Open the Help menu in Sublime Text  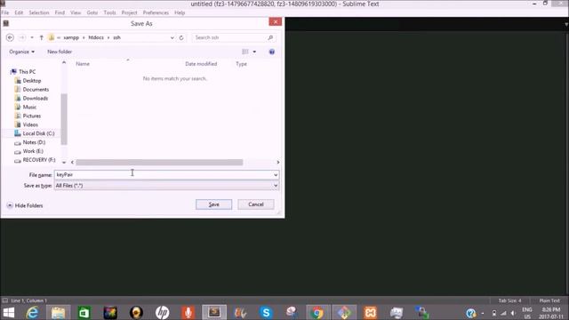[x=180, y=12]
